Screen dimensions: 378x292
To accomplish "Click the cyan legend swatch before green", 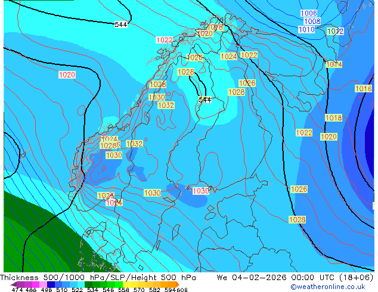I will (x=81, y=284).
